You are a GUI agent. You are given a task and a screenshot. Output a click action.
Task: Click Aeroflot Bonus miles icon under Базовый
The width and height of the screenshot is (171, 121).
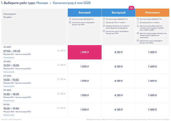[x=70, y=22]
